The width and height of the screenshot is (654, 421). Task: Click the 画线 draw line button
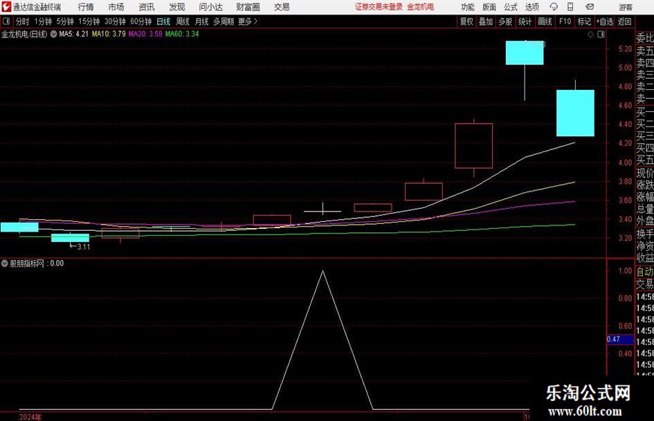tap(545, 21)
